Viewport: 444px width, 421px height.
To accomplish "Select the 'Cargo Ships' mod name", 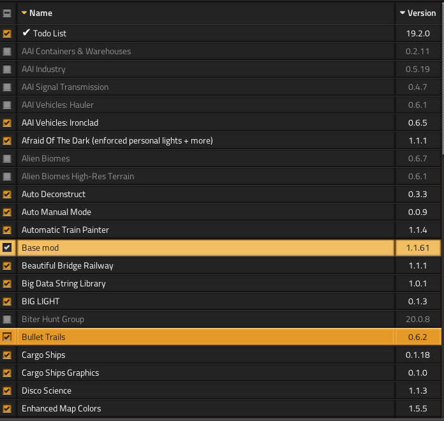I will coord(43,355).
